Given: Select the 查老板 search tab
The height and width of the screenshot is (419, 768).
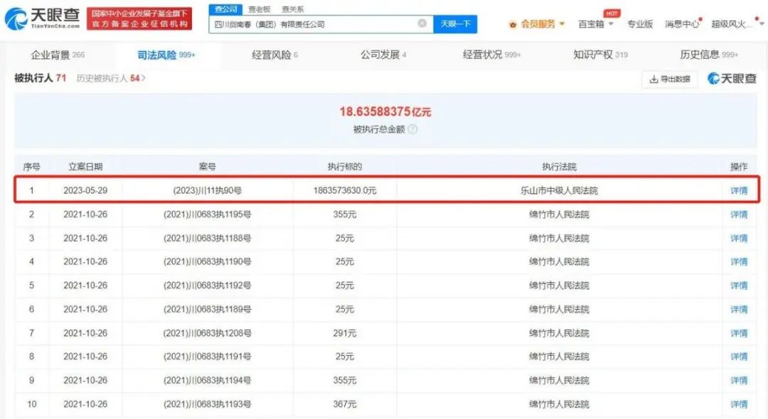Looking at the screenshot, I should 259,9.
